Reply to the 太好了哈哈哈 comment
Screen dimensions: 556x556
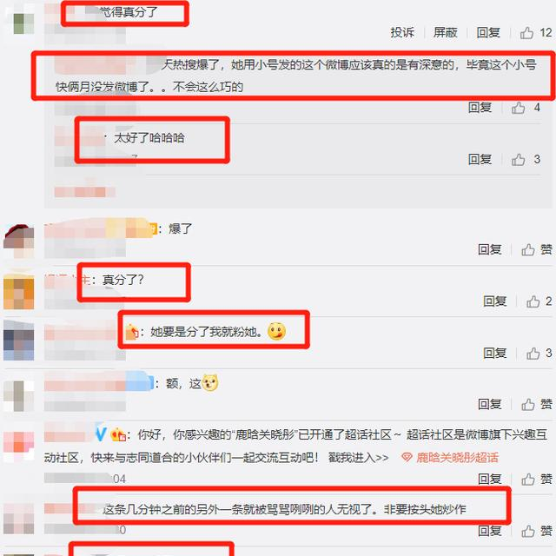coord(480,159)
